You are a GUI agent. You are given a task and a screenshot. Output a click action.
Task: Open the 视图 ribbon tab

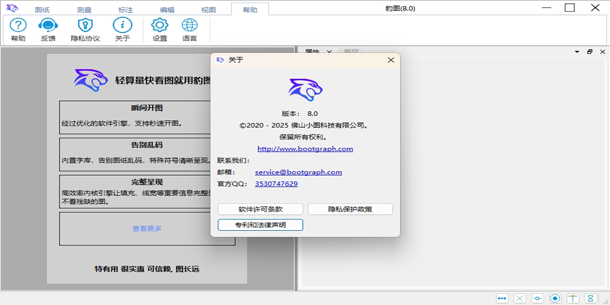[208, 10]
